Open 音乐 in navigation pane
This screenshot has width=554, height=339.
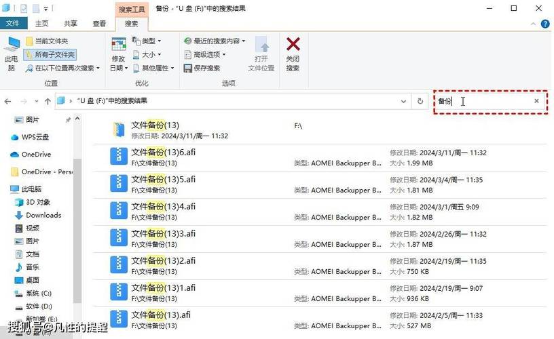tap(27, 267)
